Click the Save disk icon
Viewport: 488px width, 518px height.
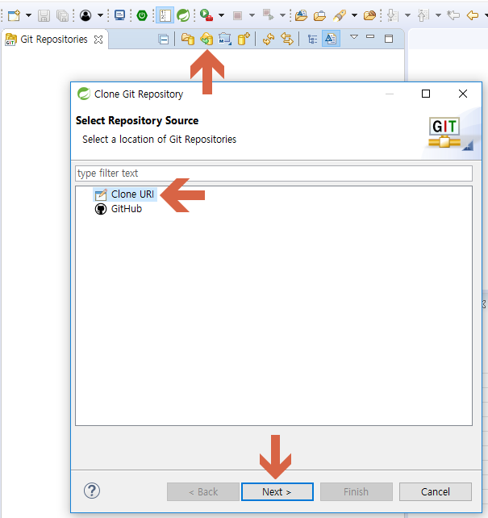pyautogui.click(x=44, y=15)
